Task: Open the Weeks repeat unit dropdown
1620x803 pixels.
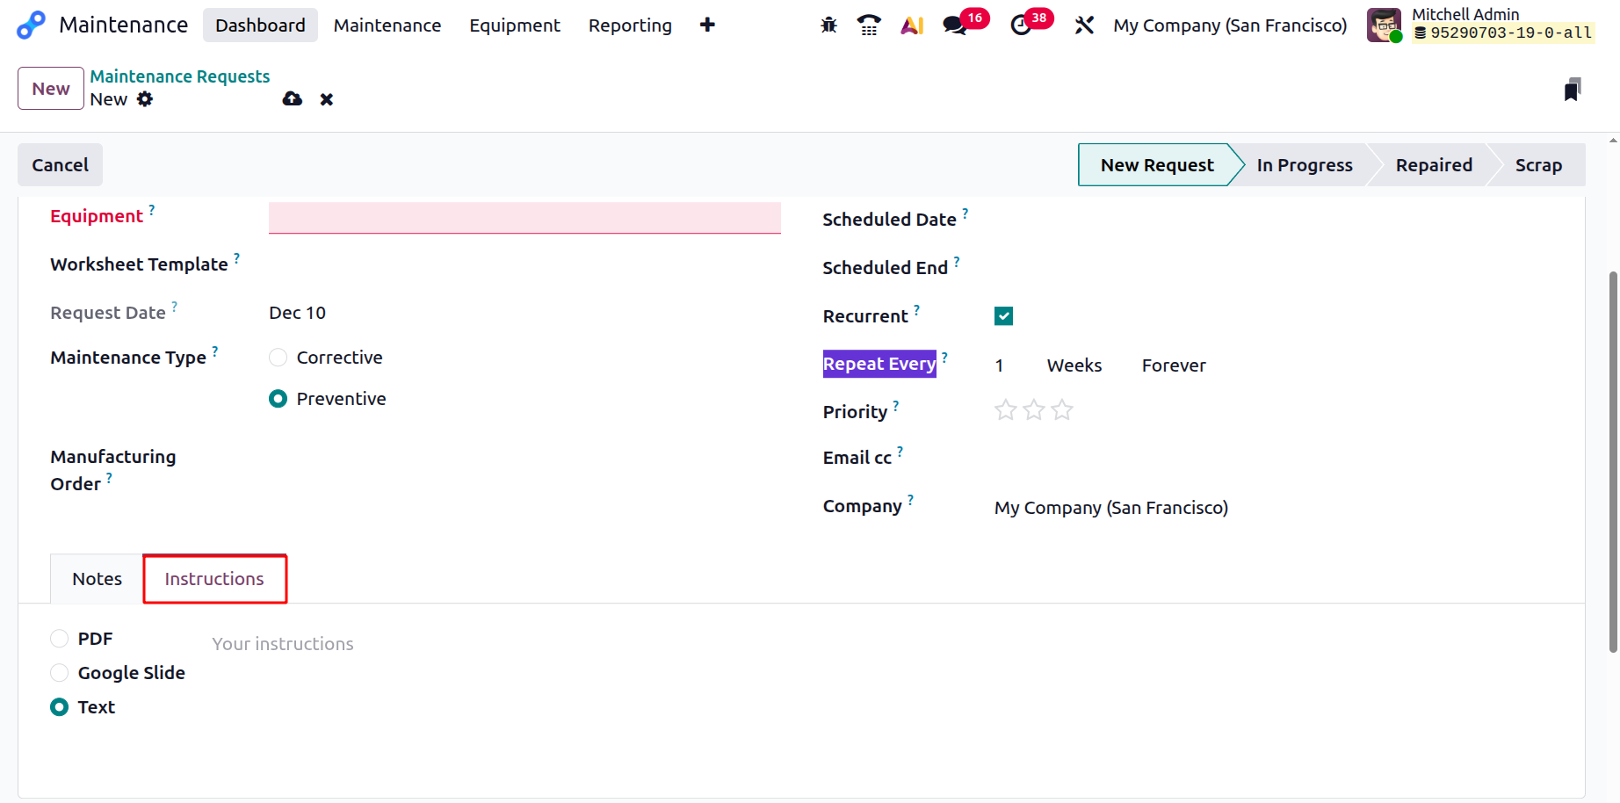Action: pos(1074,365)
